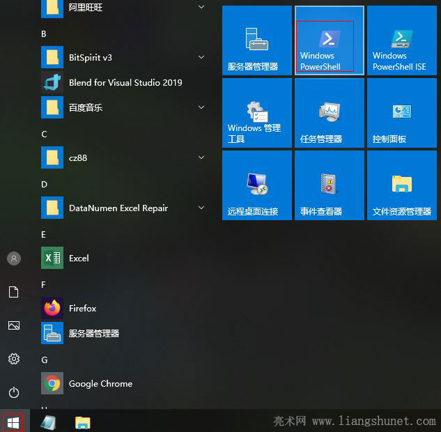Click the user account icon
This screenshot has height=432, width=441.
point(14,259)
